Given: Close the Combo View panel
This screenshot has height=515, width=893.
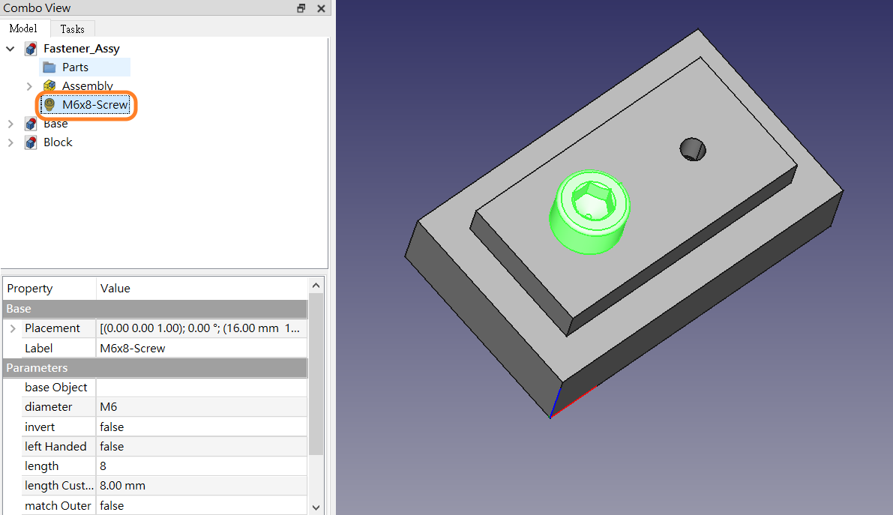Looking at the screenshot, I should point(321,8).
